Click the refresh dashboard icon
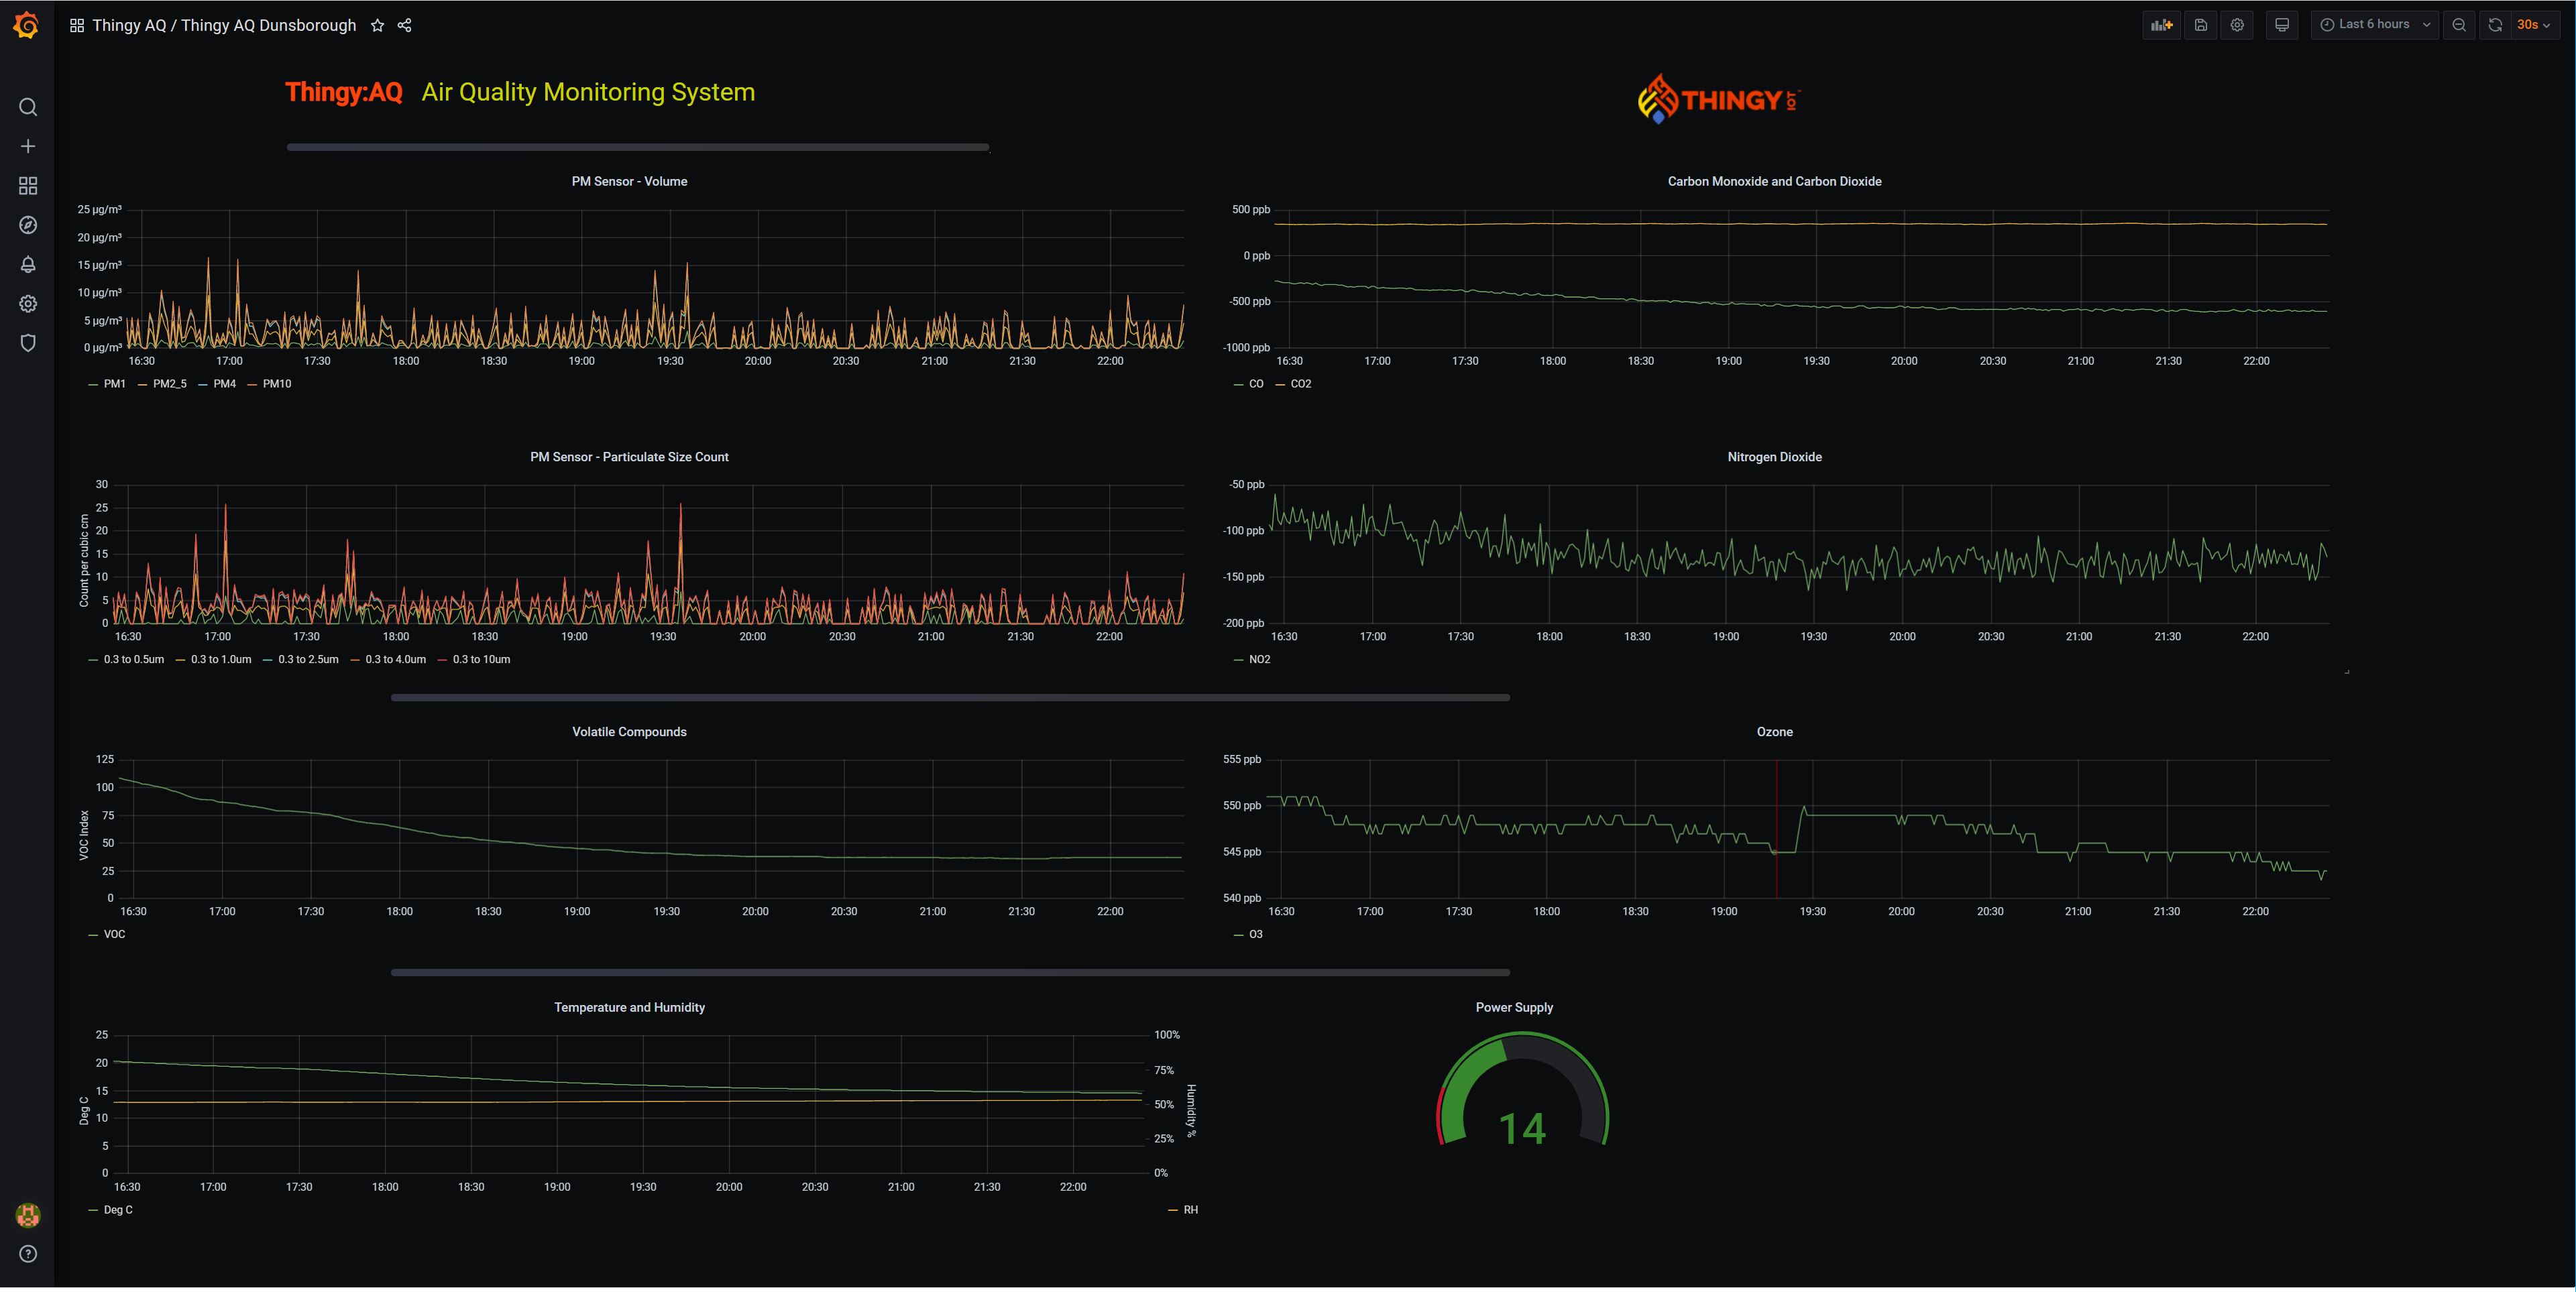Screen dimensions: 2576x1292 point(2495,25)
